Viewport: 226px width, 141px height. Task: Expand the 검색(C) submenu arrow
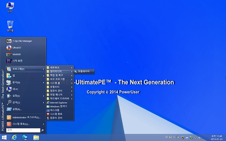[x=43, y=102]
